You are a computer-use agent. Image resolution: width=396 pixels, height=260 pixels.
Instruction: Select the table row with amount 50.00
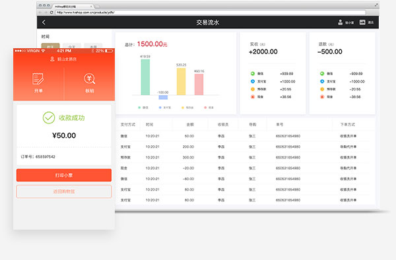246,136
